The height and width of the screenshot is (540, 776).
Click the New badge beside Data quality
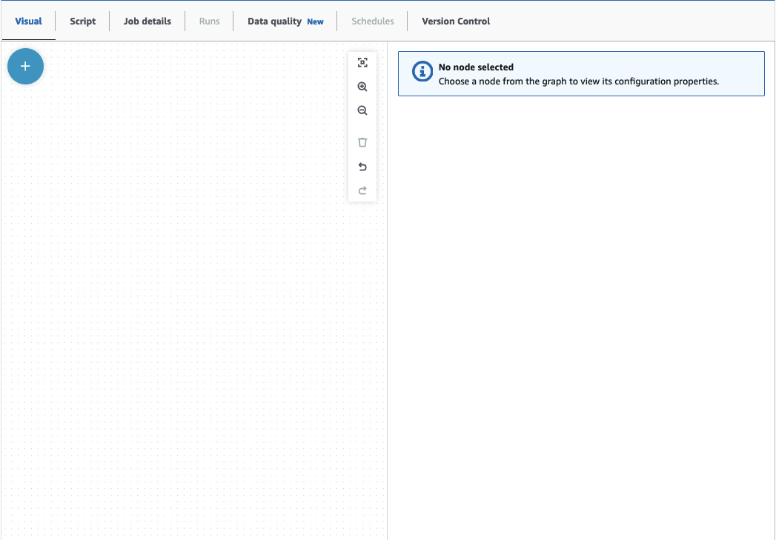[x=315, y=22]
